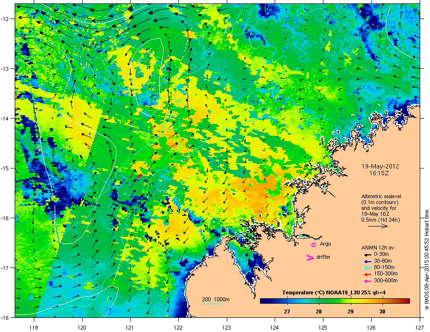Click the 119 longitude axis label
430x332 pixels.
tap(34, 327)
